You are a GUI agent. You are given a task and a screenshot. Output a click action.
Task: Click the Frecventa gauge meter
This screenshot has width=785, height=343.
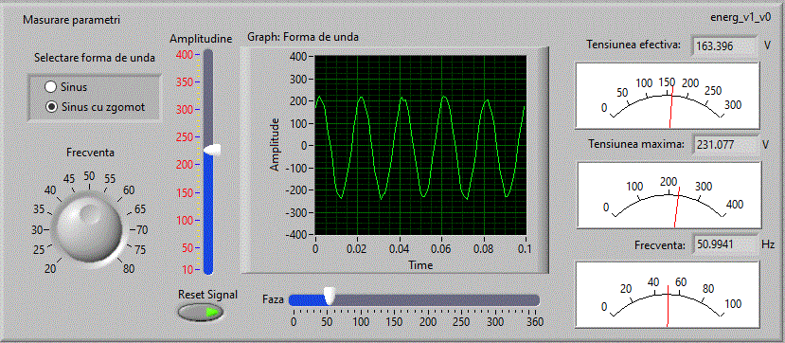[x=668, y=294]
